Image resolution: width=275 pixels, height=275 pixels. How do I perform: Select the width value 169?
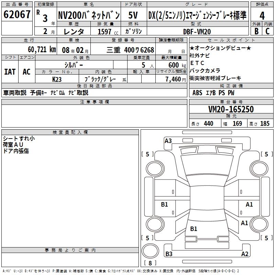point(237,124)
